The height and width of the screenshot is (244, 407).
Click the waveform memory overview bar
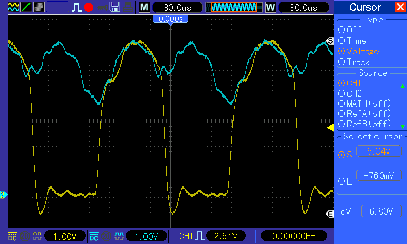pyautogui.click(x=234, y=7)
